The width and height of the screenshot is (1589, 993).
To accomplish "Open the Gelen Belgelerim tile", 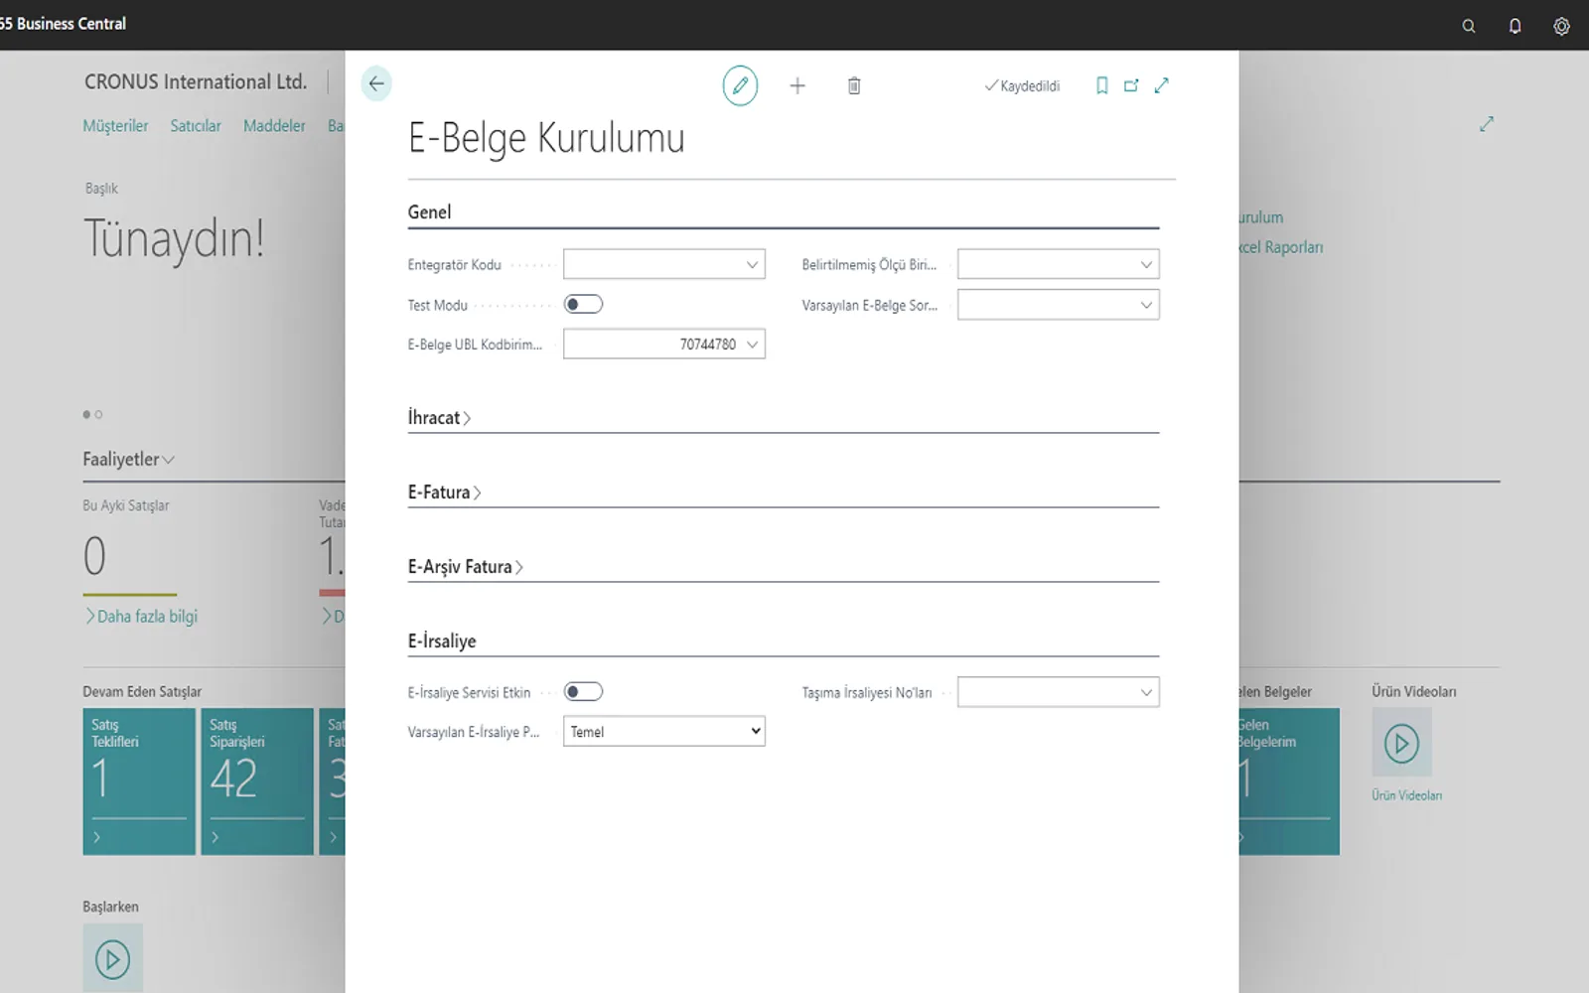I will [x=1289, y=781].
